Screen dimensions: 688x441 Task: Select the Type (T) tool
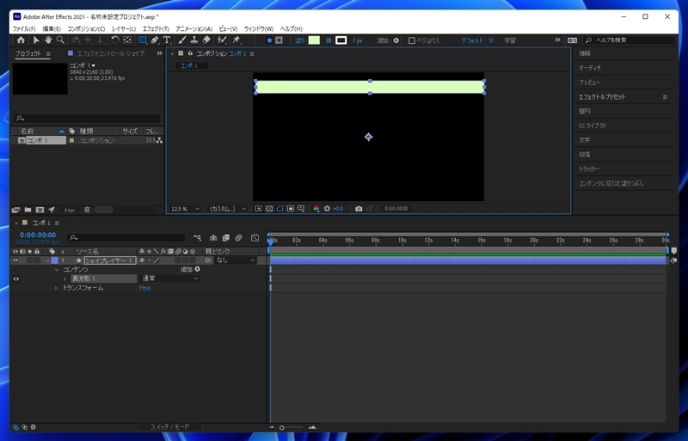(167, 40)
